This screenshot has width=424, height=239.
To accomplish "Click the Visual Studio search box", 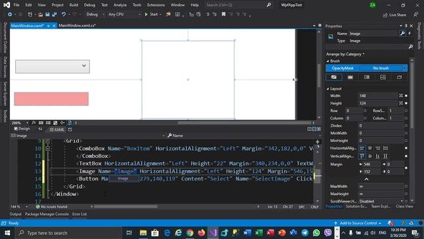I will pyautogui.click(x=238, y=5).
